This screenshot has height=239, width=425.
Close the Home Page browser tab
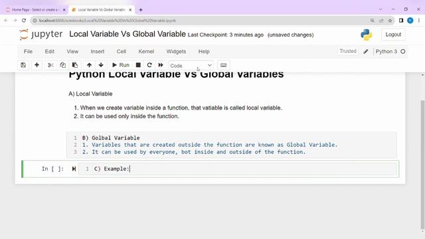[x=64, y=10]
